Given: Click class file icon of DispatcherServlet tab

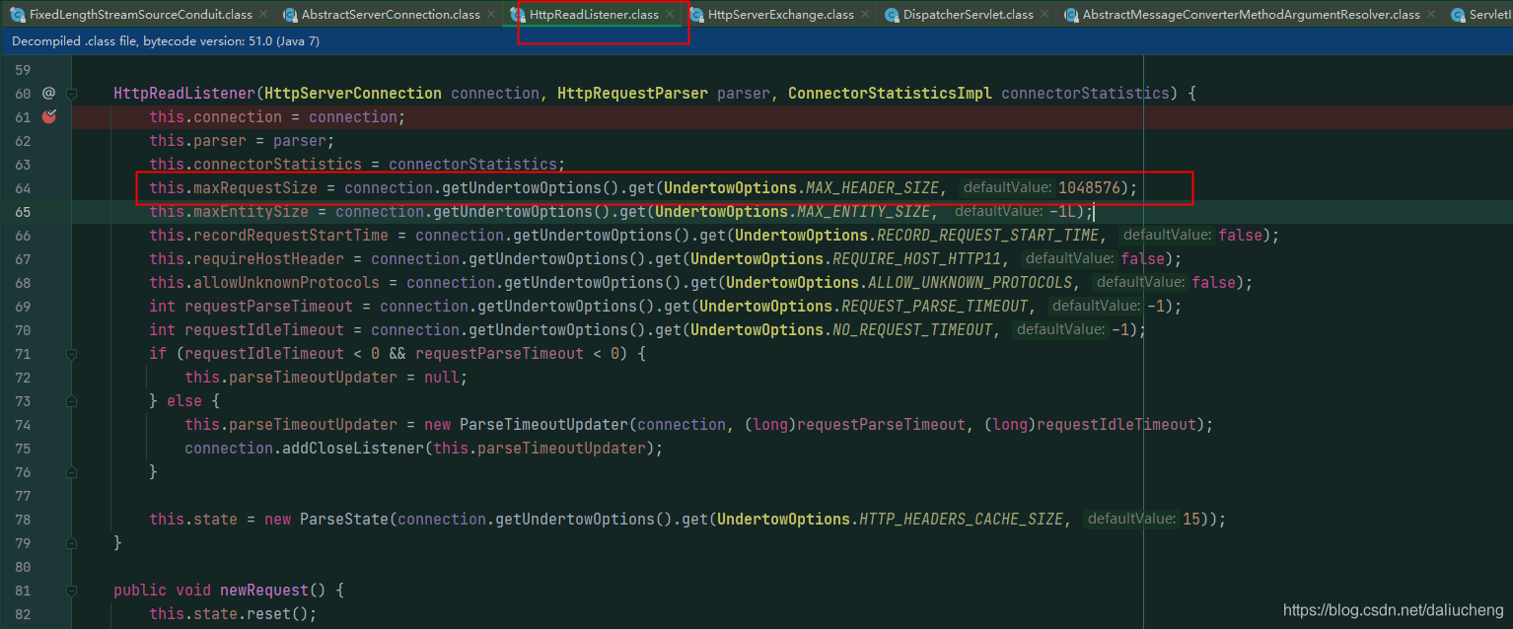Looking at the screenshot, I should (x=892, y=15).
